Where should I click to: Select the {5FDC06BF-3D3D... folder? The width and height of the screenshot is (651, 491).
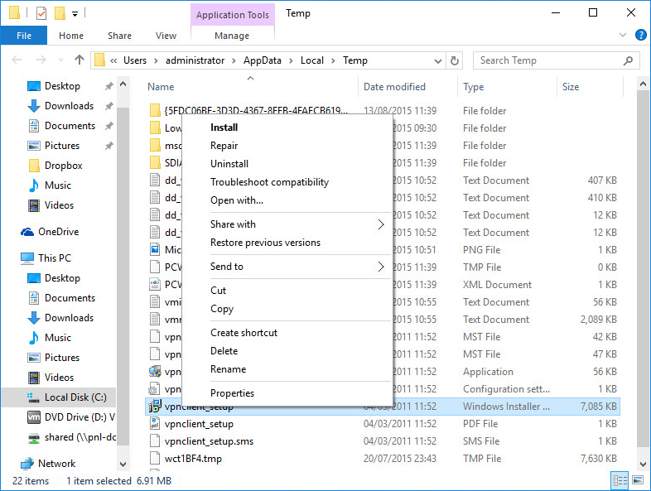(256, 111)
